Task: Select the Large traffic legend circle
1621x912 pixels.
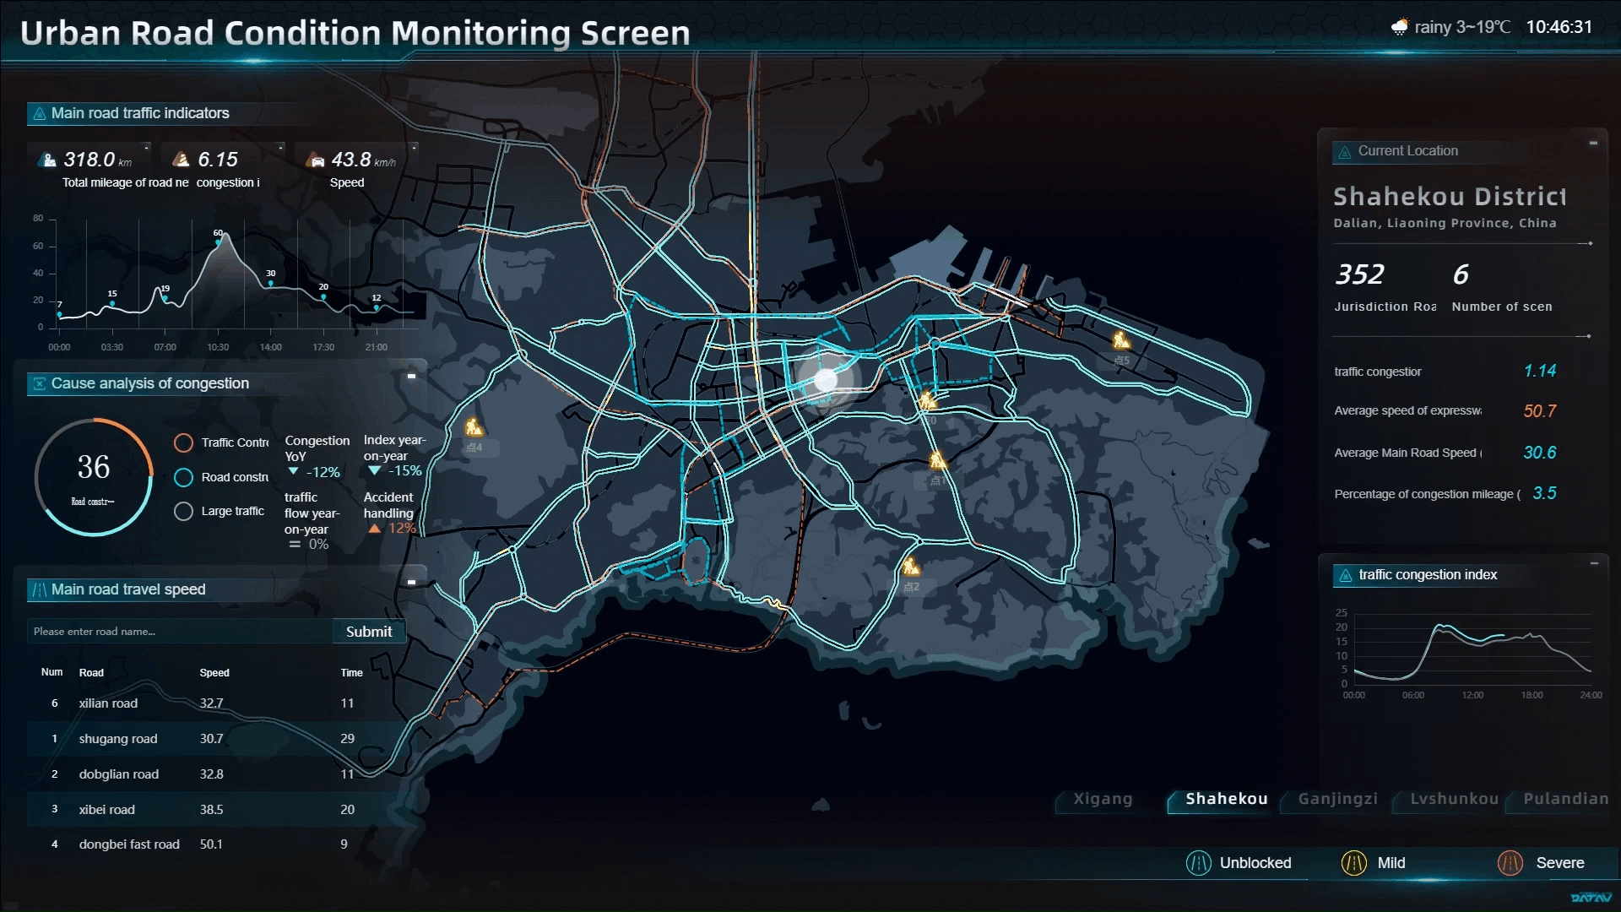Action: [x=183, y=512]
